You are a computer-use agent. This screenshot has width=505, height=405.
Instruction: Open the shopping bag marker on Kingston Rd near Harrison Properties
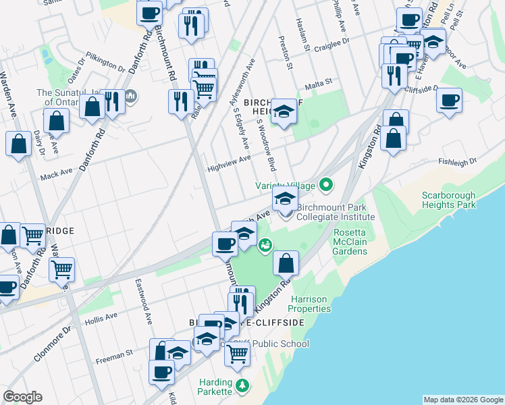point(286,265)
